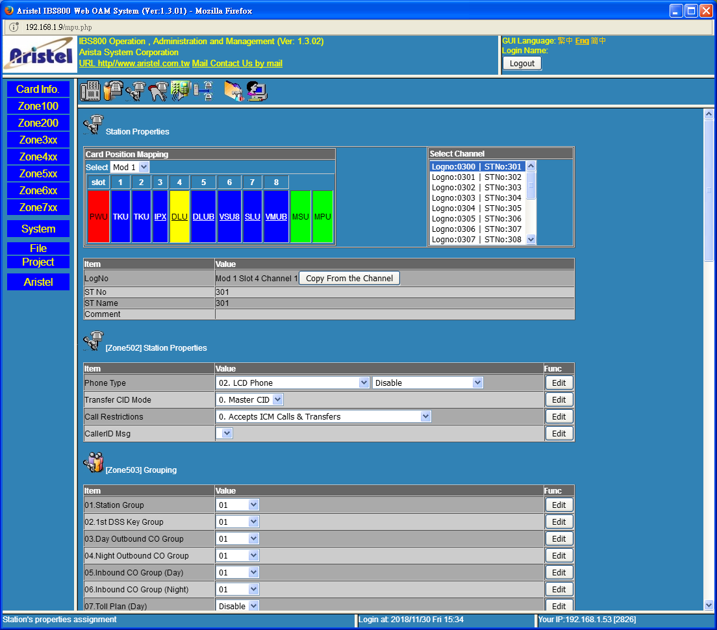The width and height of the screenshot is (717, 630).
Task: Select channel Logno:0306 | STNo:307
Action: [477, 229]
